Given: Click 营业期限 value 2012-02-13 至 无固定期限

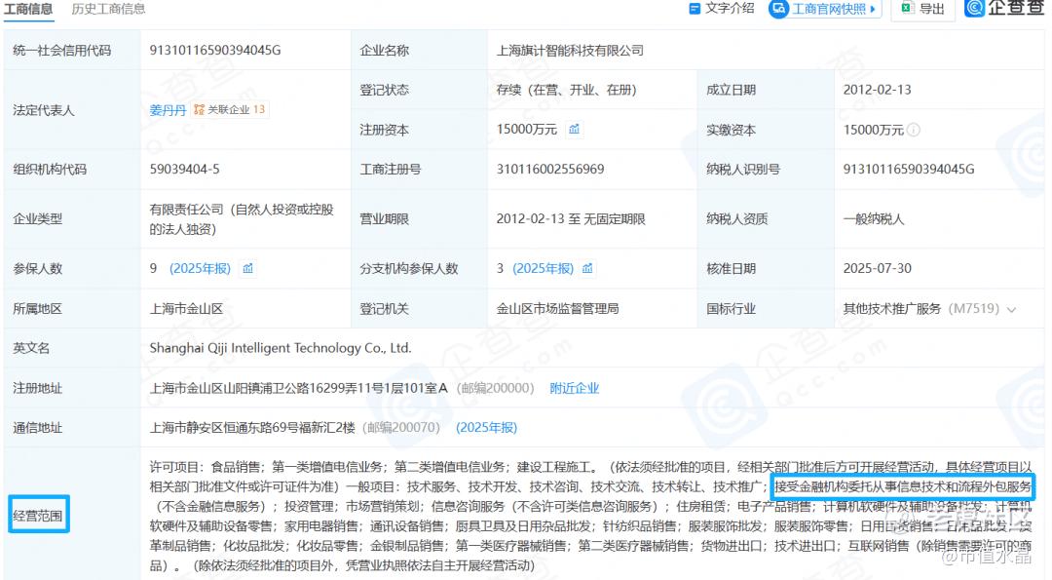Looking at the screenshot, I should [x=571, y=219].
